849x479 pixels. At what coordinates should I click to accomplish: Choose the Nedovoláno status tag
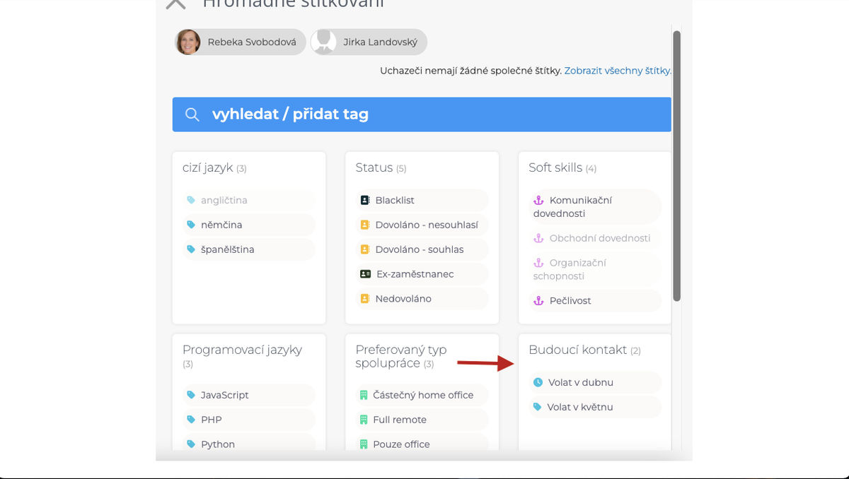pos(422,299)
